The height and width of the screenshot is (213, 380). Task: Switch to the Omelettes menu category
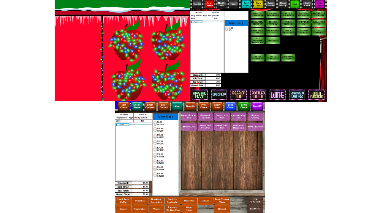click(189, 201)
